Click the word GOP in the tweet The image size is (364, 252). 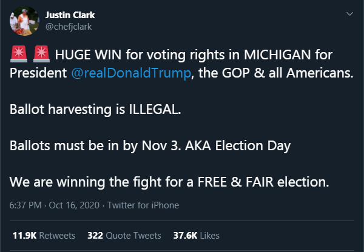coord(233,74)
